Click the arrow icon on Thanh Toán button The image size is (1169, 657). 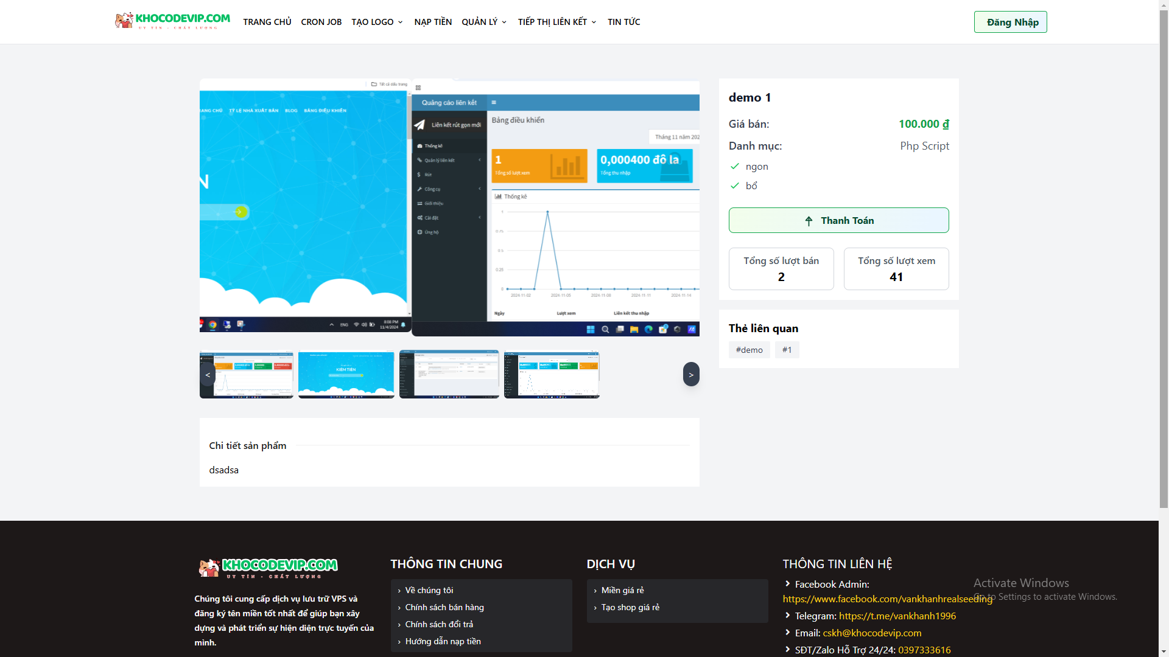809,221
